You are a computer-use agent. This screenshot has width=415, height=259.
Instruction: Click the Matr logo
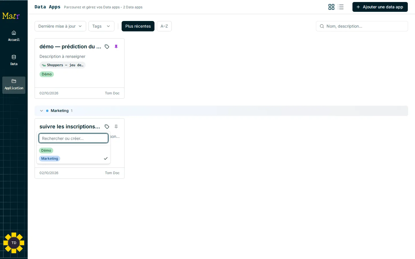click(11, 16)
